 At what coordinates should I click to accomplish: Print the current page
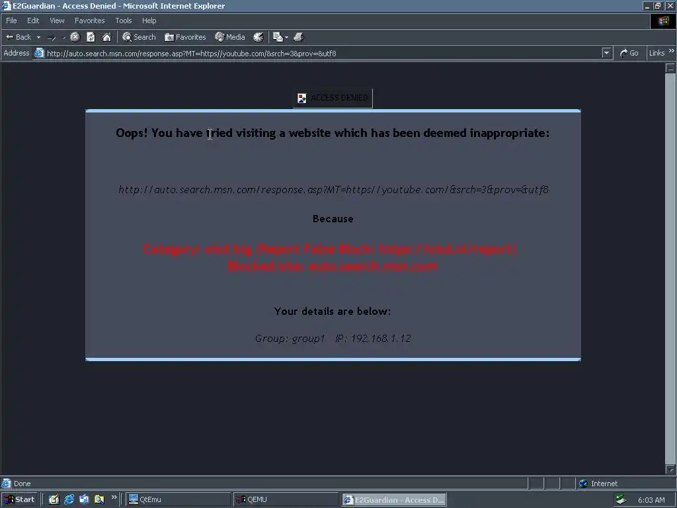299,37
